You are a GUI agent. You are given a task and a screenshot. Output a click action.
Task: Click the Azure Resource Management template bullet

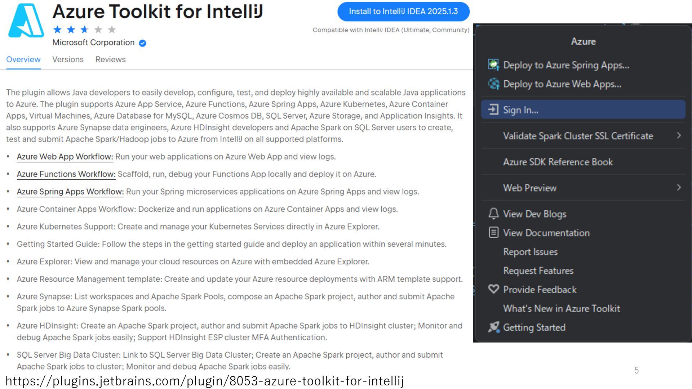(x=240, y=279)
